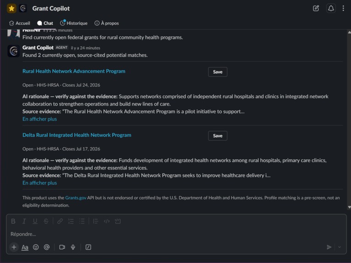Click the scrollbar up arrow
This screenshot has height=263, width=351.
[349, 32]
